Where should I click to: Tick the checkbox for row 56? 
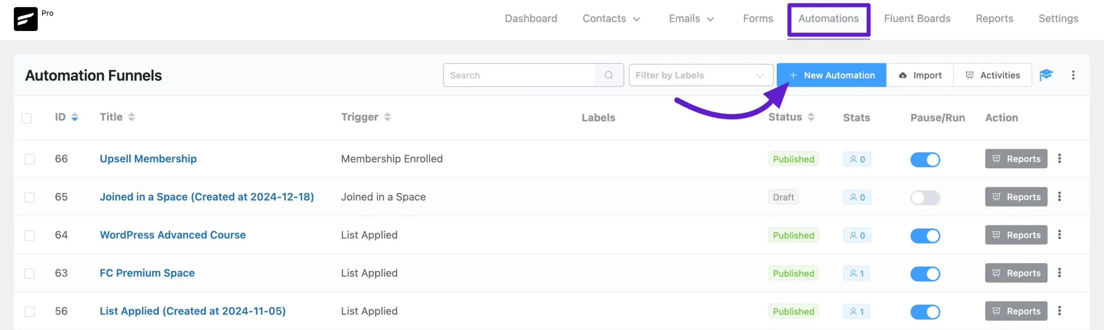(29, 311)
